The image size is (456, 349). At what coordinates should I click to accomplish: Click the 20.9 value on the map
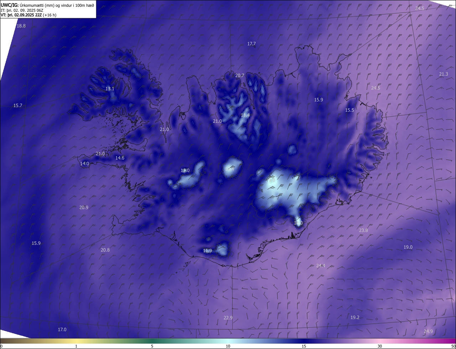click(x=84, y=207)
